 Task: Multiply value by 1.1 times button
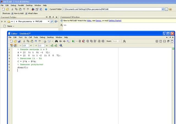coord(47,46)
